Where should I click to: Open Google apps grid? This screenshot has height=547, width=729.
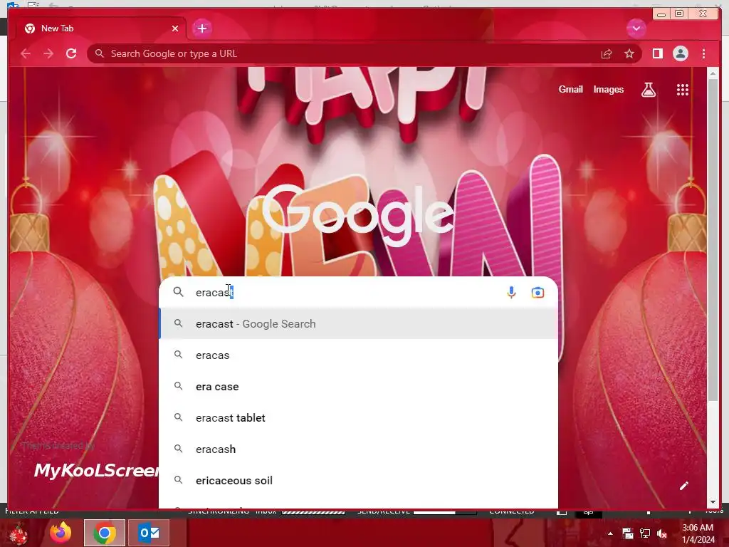click(x=682, y=90)
